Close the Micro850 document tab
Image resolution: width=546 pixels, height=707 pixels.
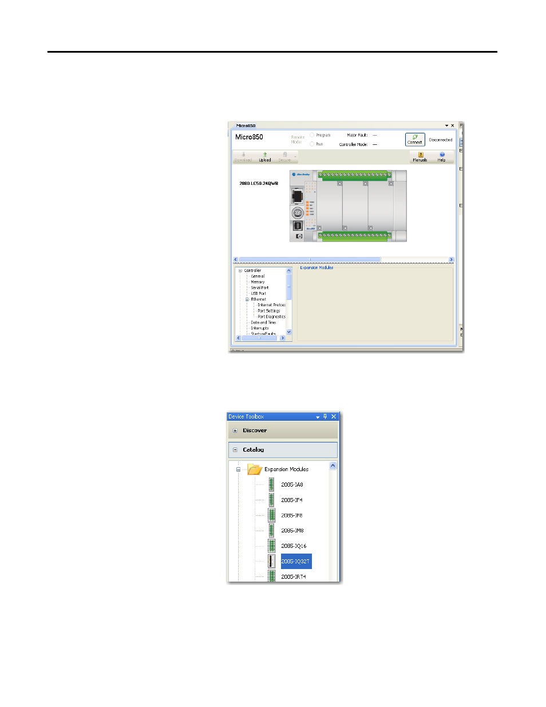point(453,125)
